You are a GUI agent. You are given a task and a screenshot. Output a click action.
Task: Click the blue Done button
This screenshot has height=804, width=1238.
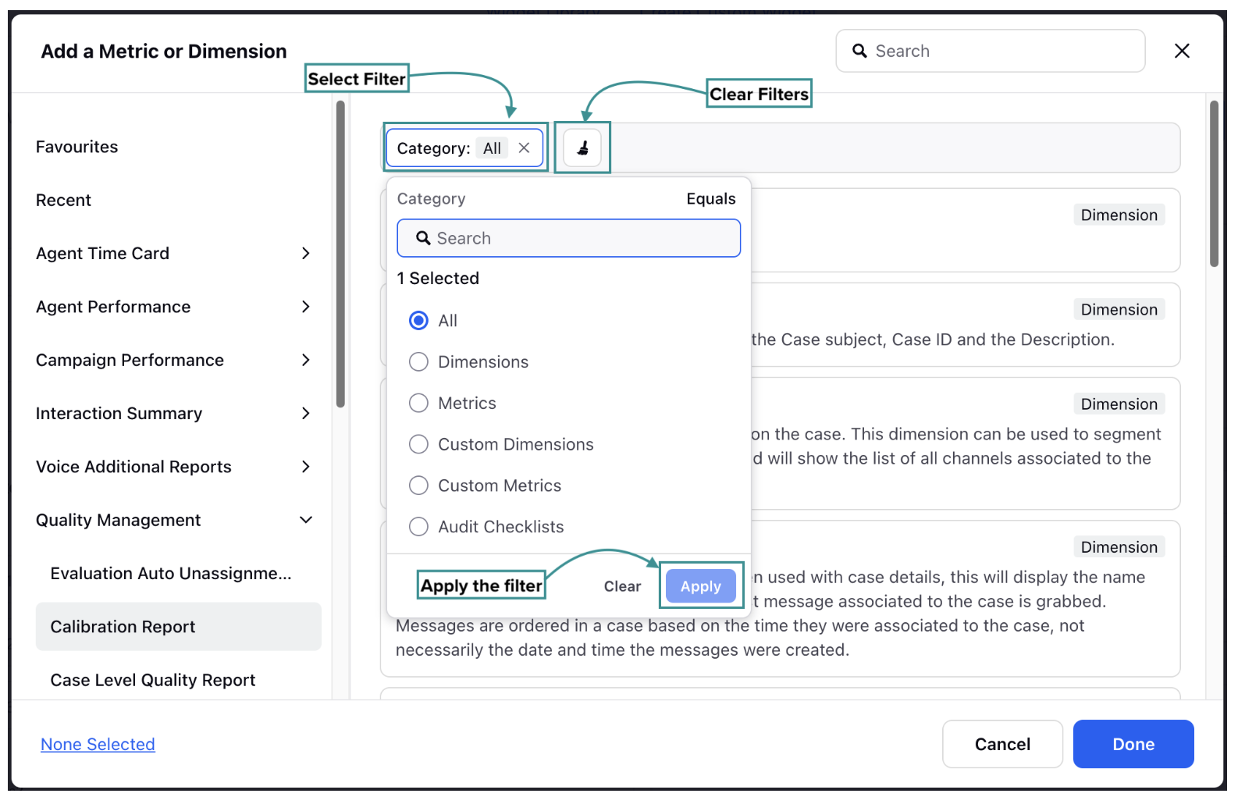(x=1133, y=745)
